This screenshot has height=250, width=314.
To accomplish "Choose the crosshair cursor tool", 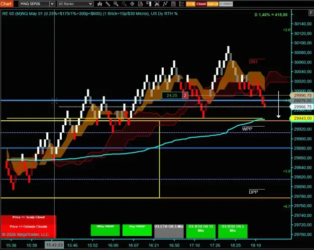I will point(132,4).
